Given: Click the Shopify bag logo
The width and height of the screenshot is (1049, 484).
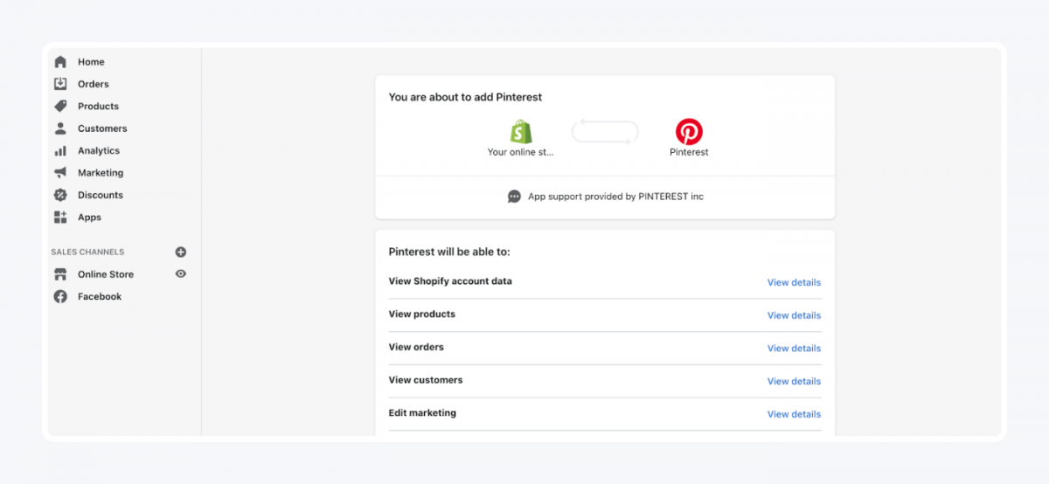Looking at the screenshot, I should pyautogui.click(x=521, y=132).
